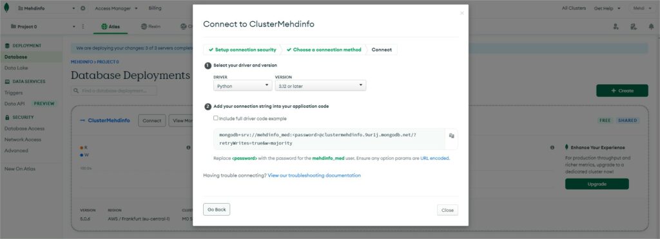Open the URL encoded link

(x=435, y=159)
